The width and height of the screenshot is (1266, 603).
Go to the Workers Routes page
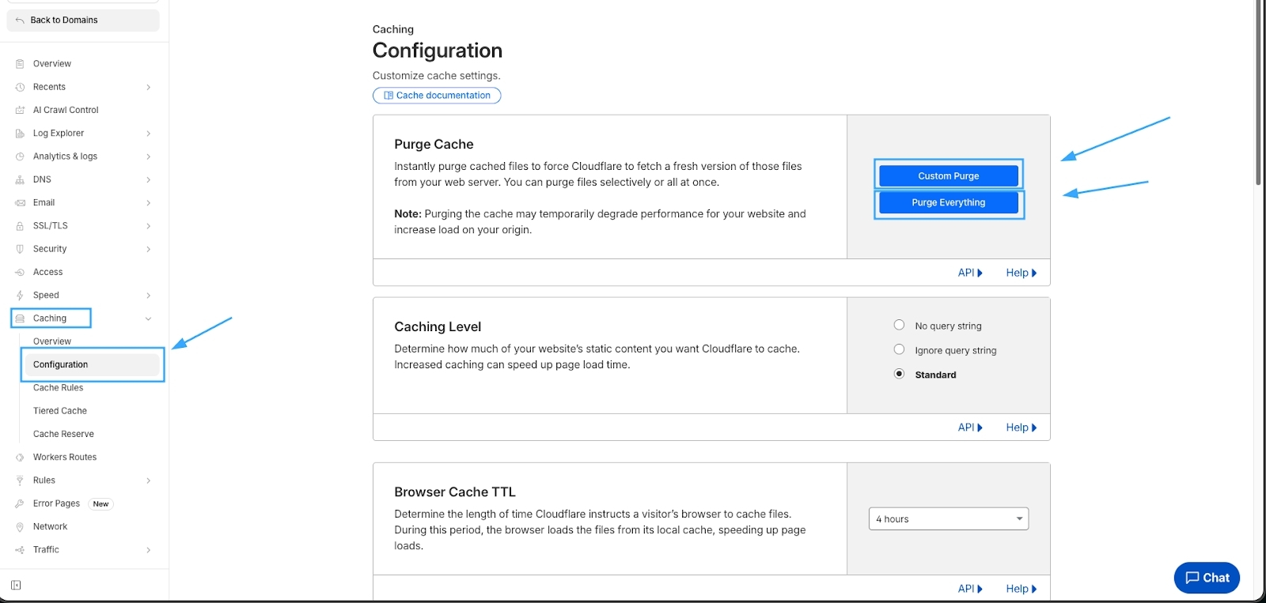65,458
